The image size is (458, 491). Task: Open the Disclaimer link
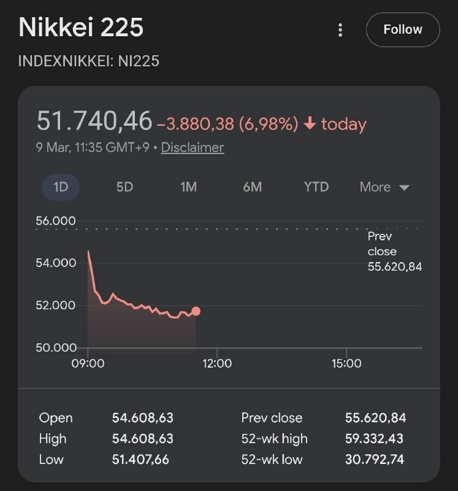click(192, 147)
